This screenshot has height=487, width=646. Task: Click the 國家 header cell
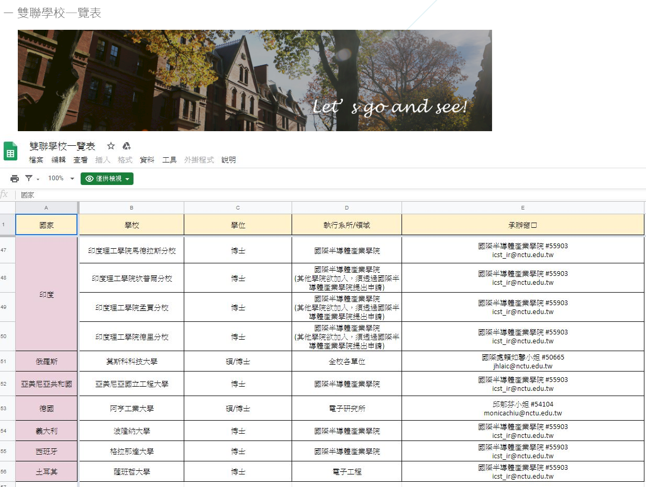[x=47, y=225]
